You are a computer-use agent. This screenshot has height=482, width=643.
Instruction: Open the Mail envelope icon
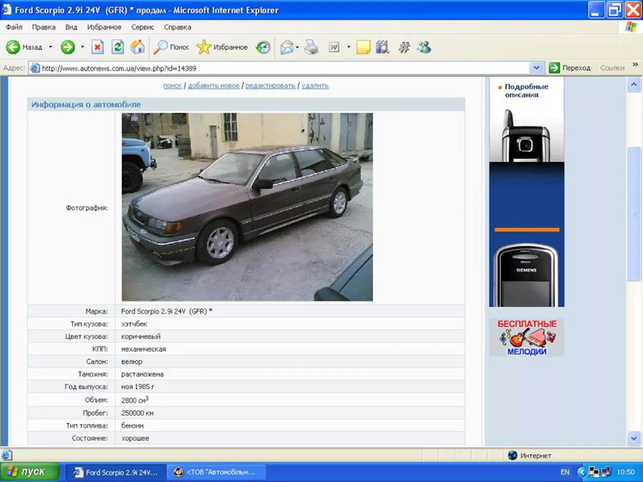pos(287,47)
